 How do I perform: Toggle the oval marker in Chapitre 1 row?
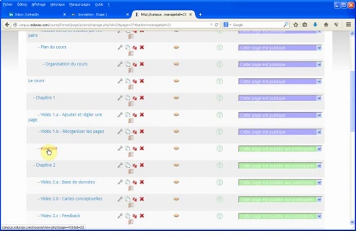pyautogui.click(x=177, y=98)
